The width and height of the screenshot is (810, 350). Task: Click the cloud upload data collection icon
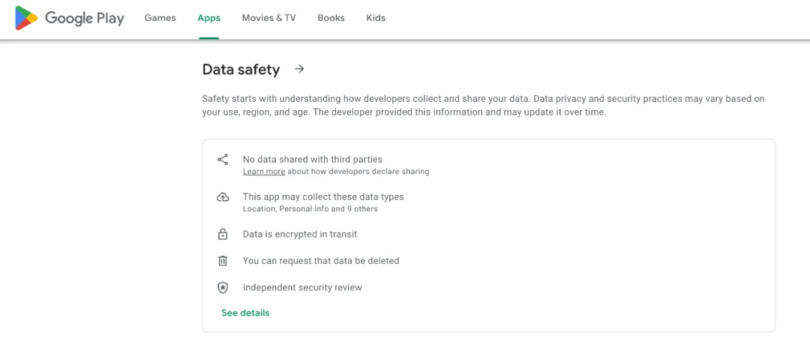coord(223,196)
